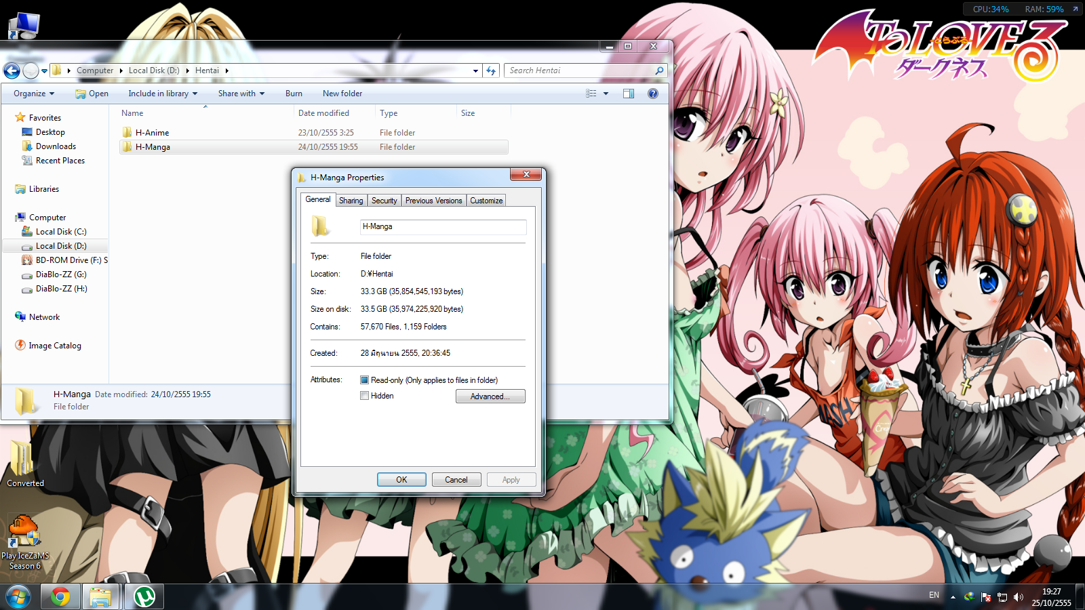Image resolution: width=1085 pixels, height=610 pixels.
Task: Select Libraries in the navigation pane
Action: pyautogui.click(x=44, y=189)
